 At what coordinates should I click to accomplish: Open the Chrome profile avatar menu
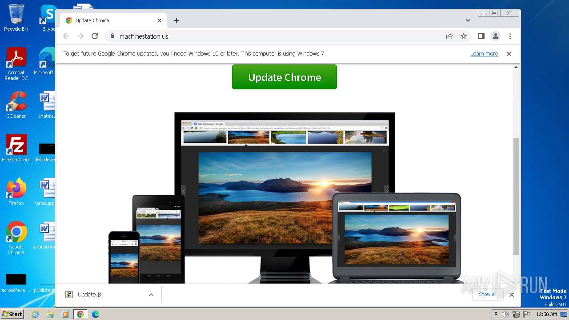(x=496, y=36)
